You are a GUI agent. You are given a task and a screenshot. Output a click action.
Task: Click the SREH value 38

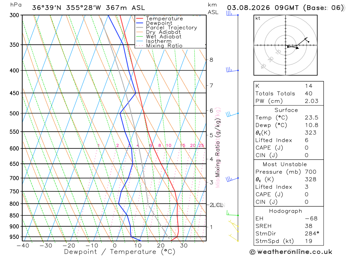[309, 226]
